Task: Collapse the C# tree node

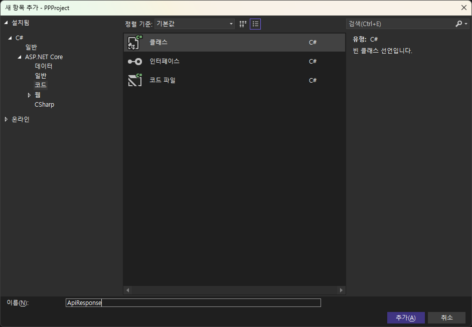Action: point(10,38)
